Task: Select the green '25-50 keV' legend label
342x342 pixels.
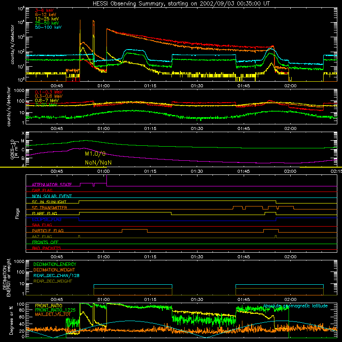Action: click(x=47, y=23)
